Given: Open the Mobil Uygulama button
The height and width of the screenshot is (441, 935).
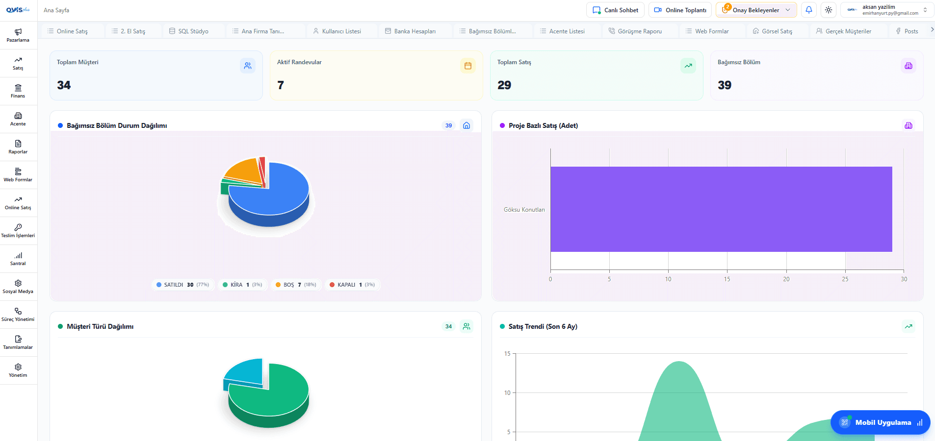Looking at the screenshot, I should (880, 422).
